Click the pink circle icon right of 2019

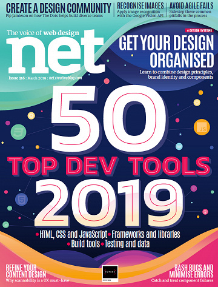coord(205,212)
